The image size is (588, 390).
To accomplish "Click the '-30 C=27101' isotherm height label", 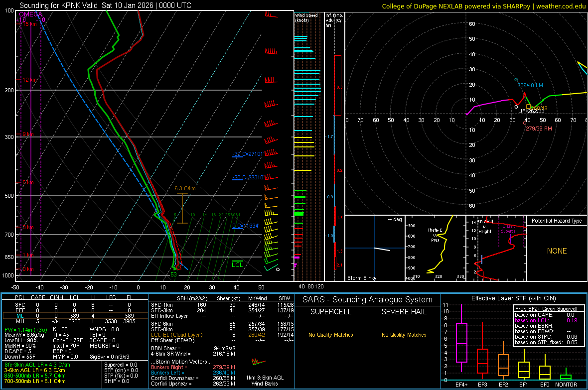I will 248,154.
